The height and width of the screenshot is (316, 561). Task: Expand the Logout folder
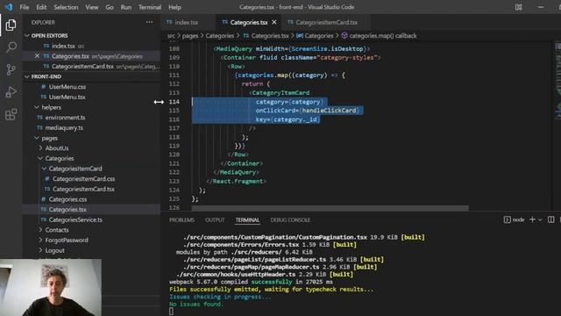click(x=40, y=250)
